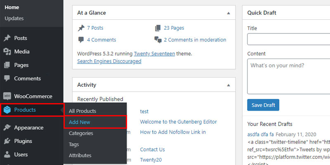Click Search Engines Discouraged link
This screenshot has width=330, height=165.
pyautogui.click(x=109, y=61)
